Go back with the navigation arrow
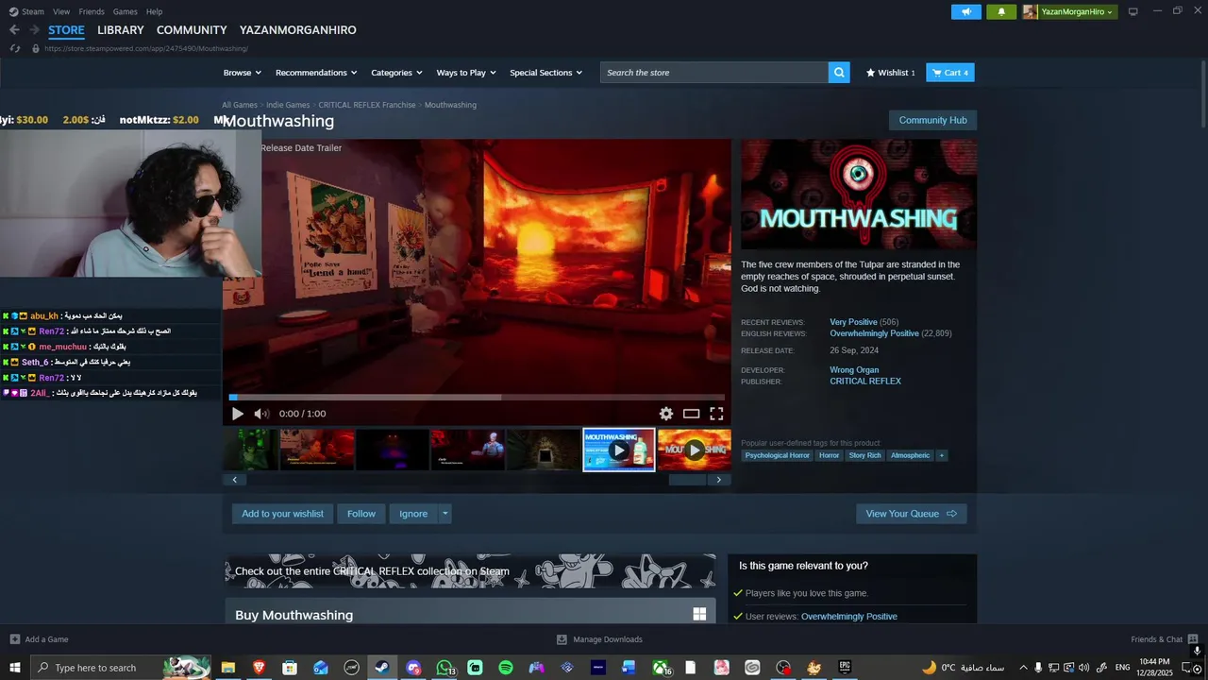 [x=14, y=30]
